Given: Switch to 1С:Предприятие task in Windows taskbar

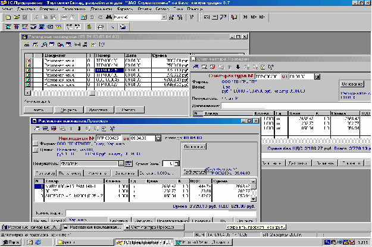Looking at the screenshot, I should pos(145,242).
